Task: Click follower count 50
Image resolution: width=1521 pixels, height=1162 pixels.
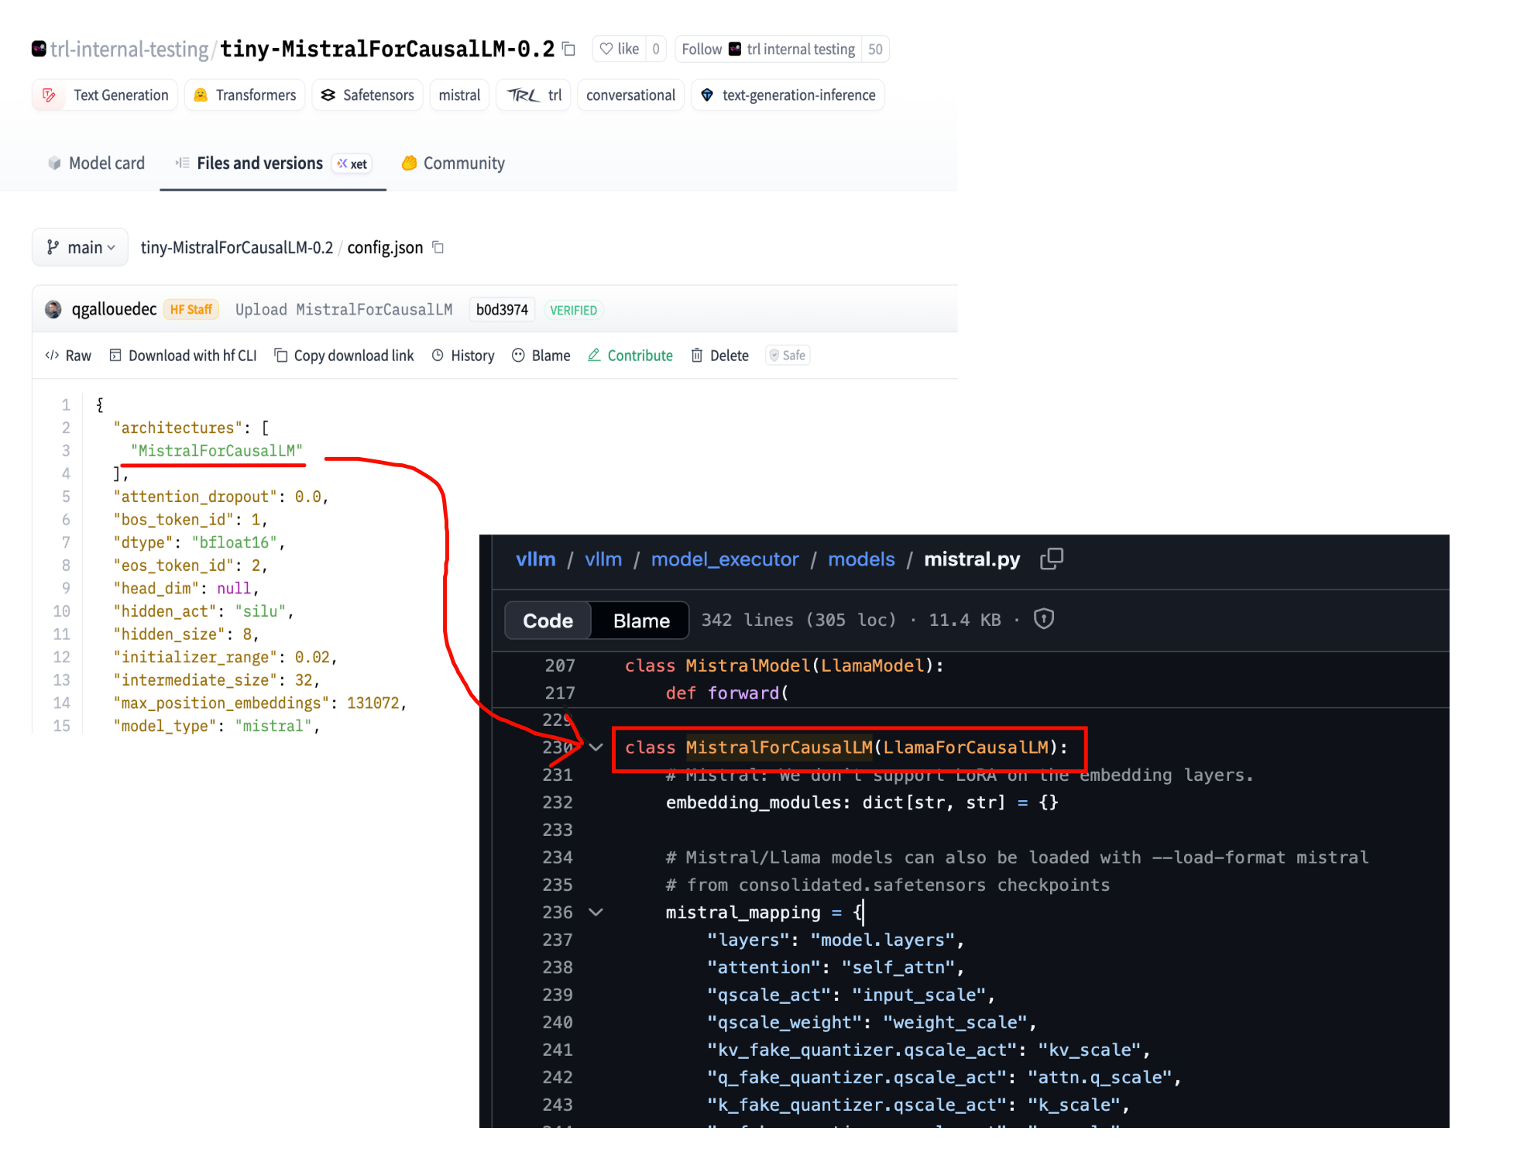Action: point(875,49)
